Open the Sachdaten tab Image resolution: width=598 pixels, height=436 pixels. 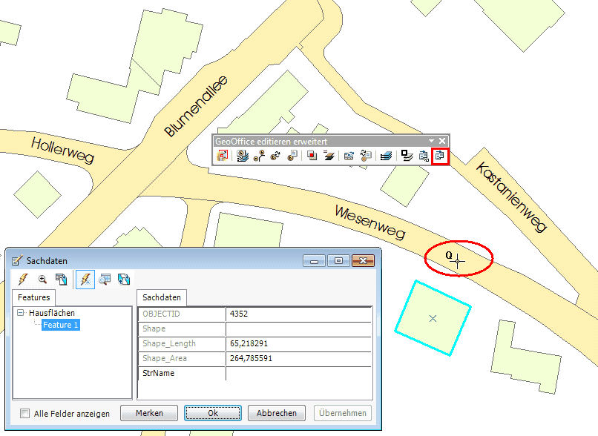coord(162,297)
